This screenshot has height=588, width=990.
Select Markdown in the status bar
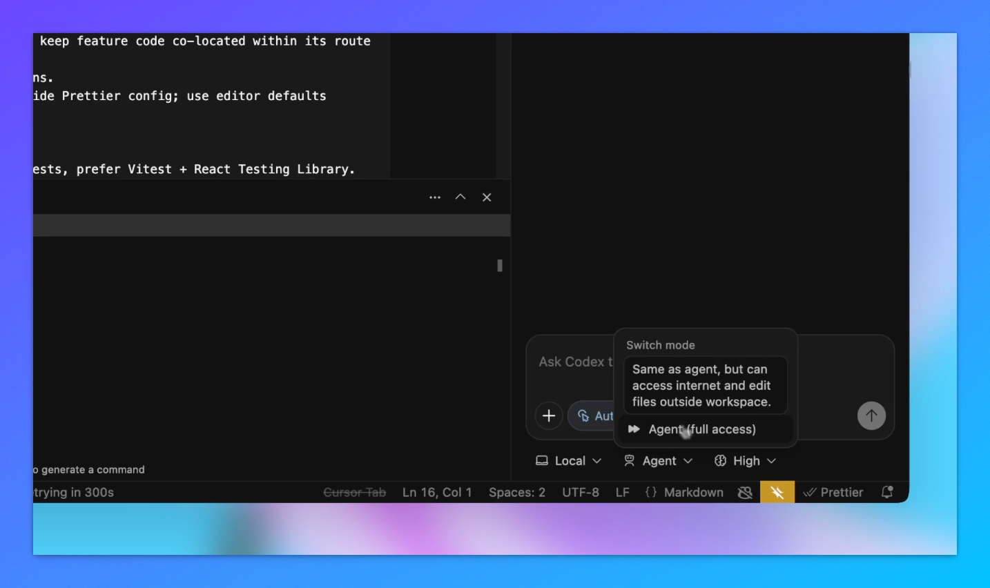click(x=694, y=492)
